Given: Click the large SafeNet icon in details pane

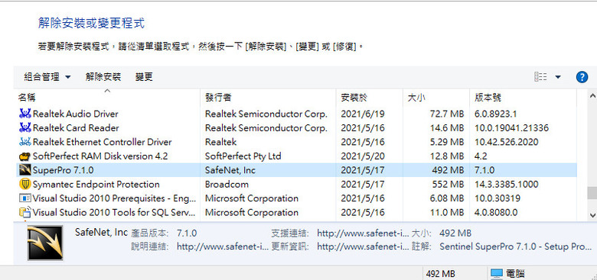Looking at the screenshot, I should point(45,243).
